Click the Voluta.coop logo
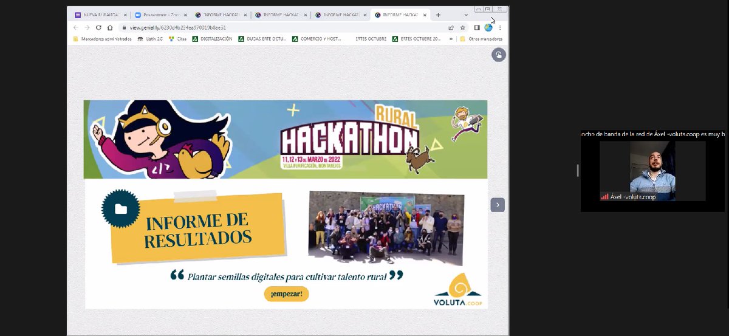The height and width of the screenshot is (336, 729). (x=459, y=290)
